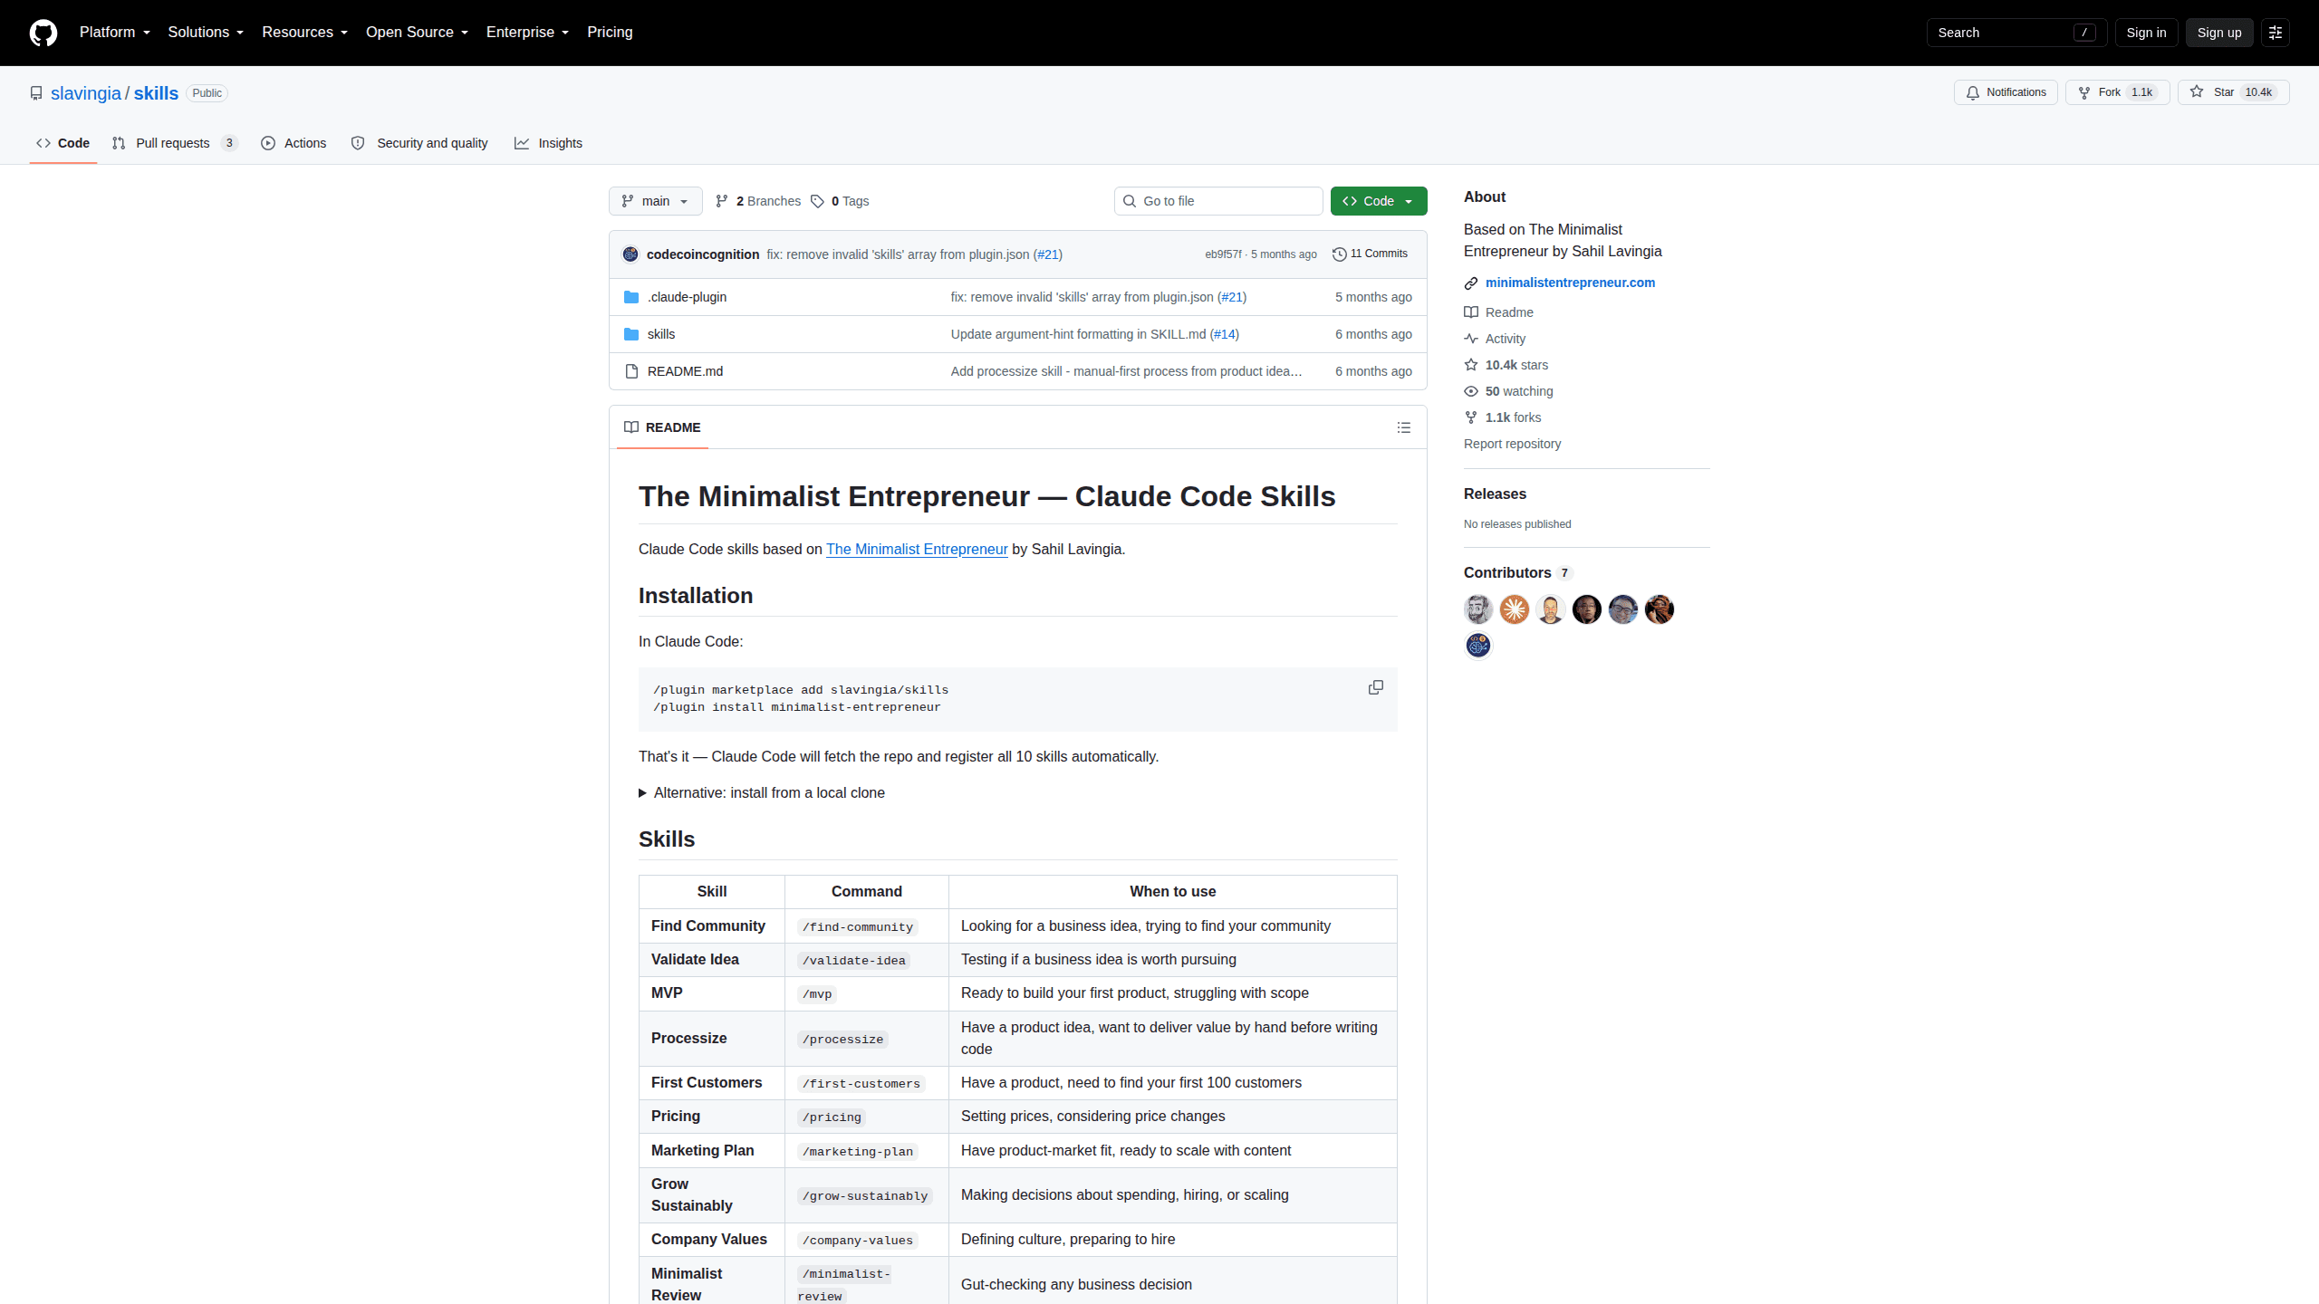2319x1304 pixels.
Task: Star the skills repository
Action: 2233,92
